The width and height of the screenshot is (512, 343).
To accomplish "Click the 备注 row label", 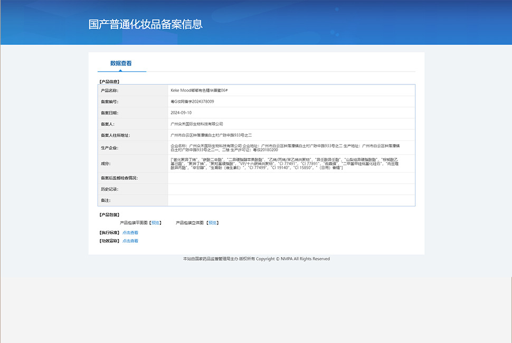I will point(106,201).
